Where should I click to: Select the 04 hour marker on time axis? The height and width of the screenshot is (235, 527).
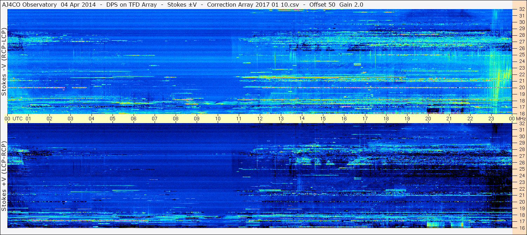coord(92,119)
